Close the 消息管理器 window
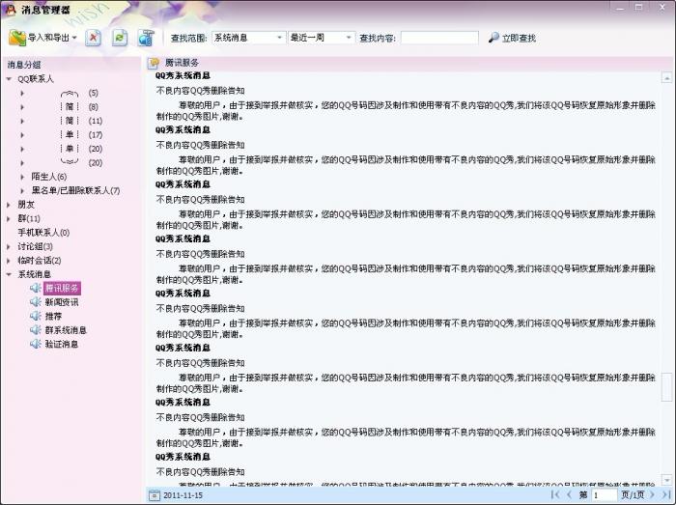The height and width of the screenshot is (505, 676). coord(662,8)
